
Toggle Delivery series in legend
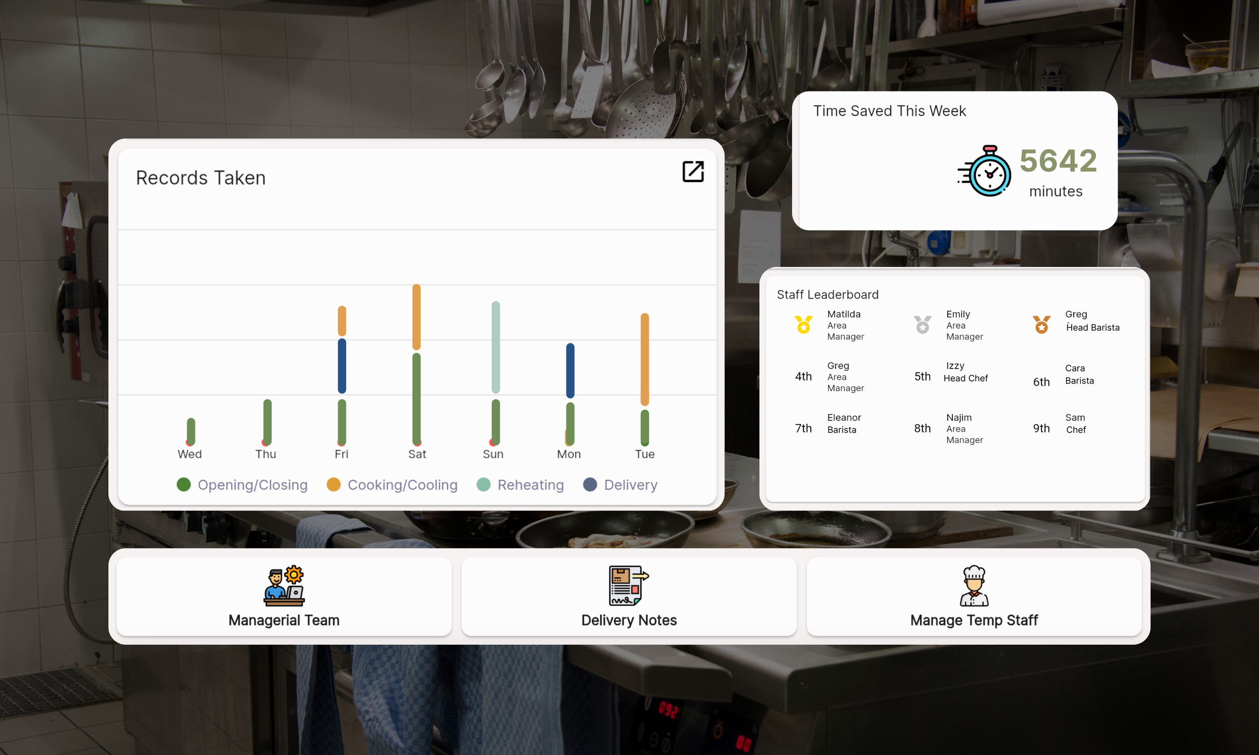[620, 484]
